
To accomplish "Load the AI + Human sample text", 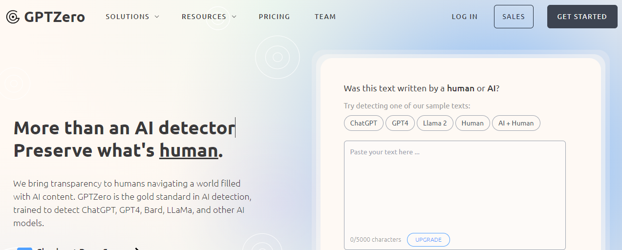I will (x=516, y=123).
